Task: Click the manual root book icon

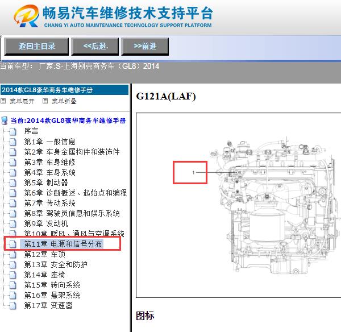Action: coord(5,121)
